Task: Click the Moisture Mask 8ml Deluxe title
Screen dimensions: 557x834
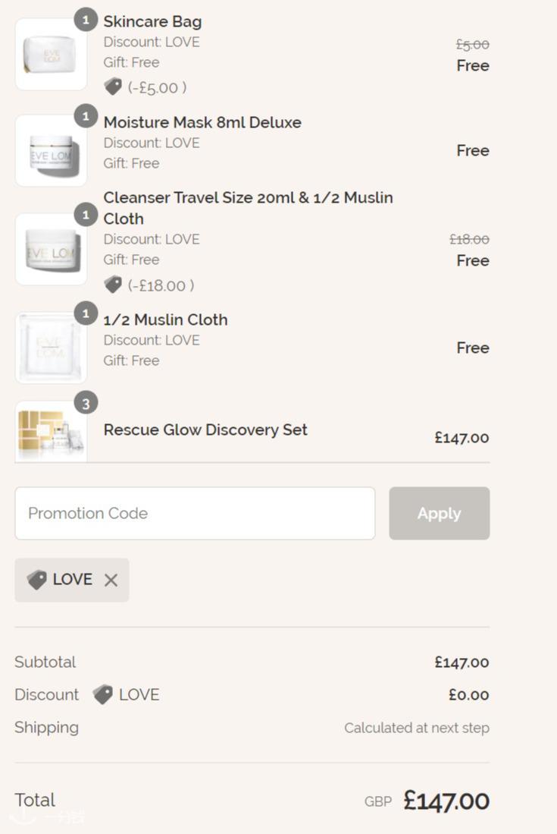Action: [x=202, y=122]
